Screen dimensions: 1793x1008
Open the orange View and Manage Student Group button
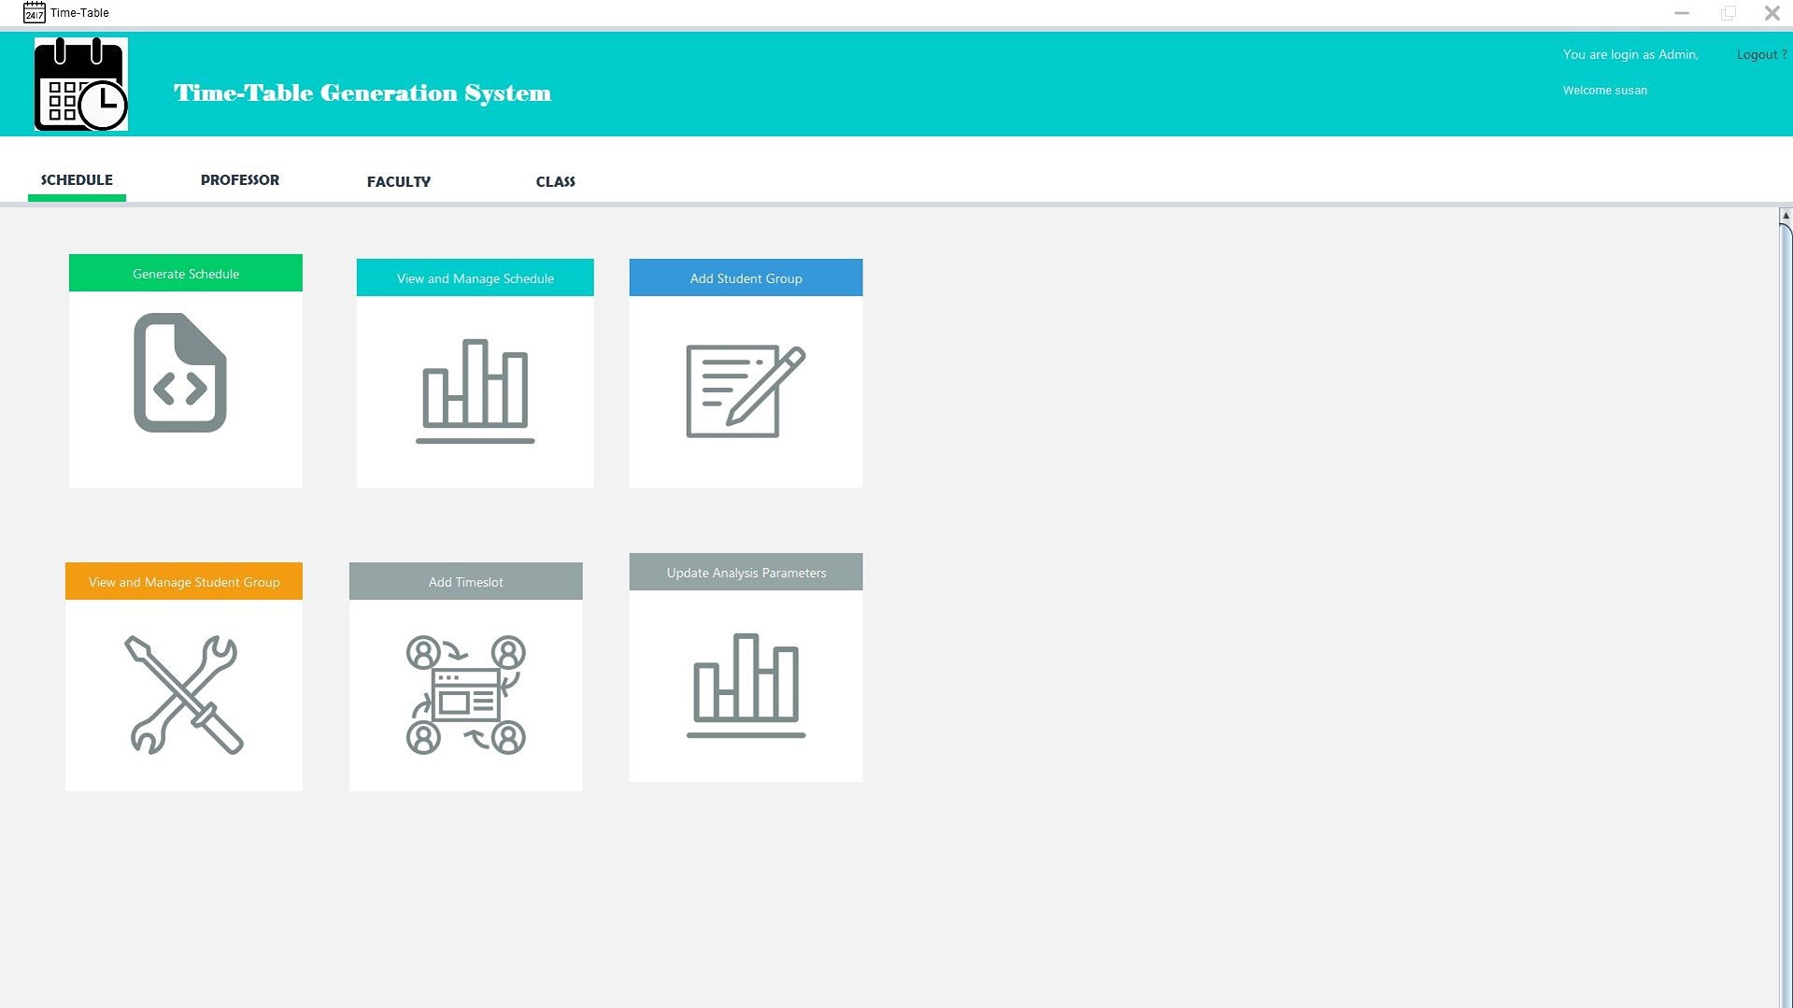(x=184, y=582)
